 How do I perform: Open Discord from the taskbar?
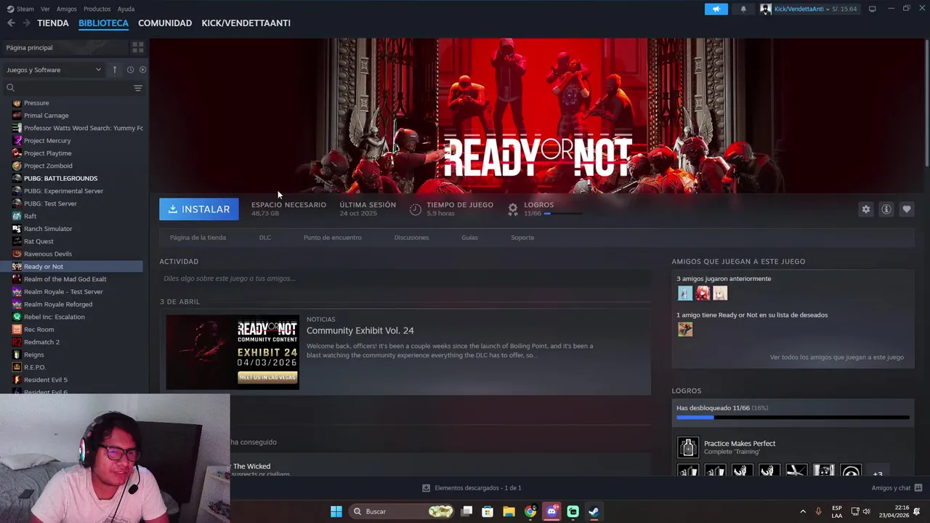point(551,511)
